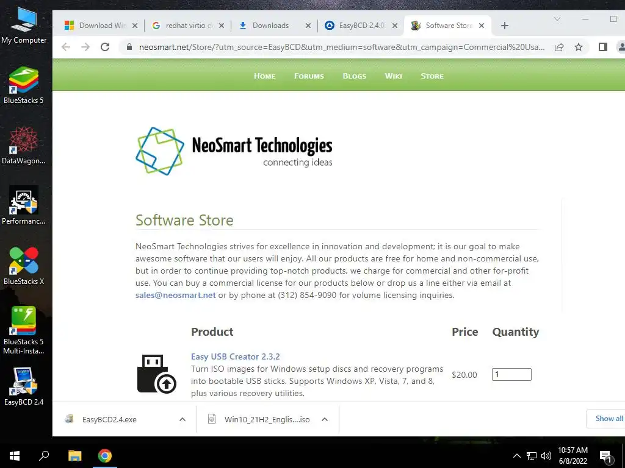Click the padlock site info icon
Viewport: 625px width, 468px height.
(129, 47)
